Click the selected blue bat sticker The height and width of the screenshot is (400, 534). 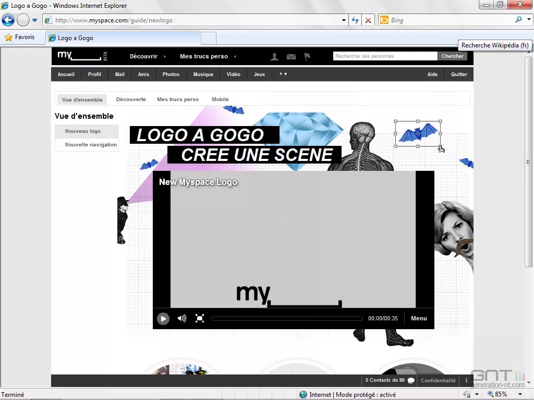coord(418,134)
